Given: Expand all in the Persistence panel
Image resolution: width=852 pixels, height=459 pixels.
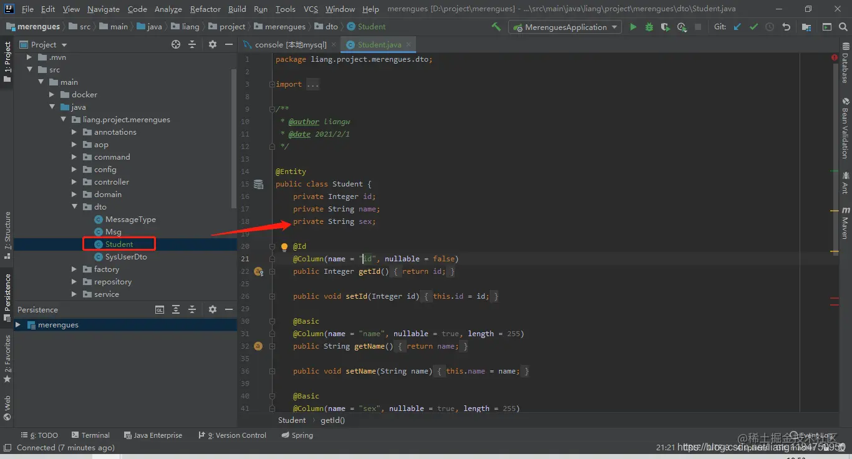Looking at the screenshot, I should point(176,309).
